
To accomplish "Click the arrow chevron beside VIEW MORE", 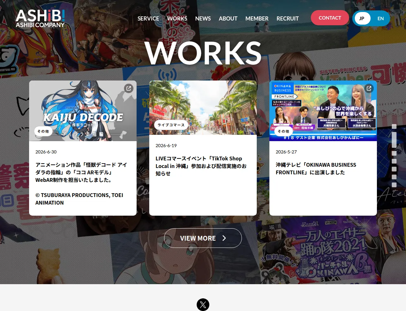I will click(x=224, y=238).
